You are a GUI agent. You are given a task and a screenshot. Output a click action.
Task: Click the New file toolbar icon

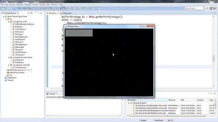[x=3, y=8]
